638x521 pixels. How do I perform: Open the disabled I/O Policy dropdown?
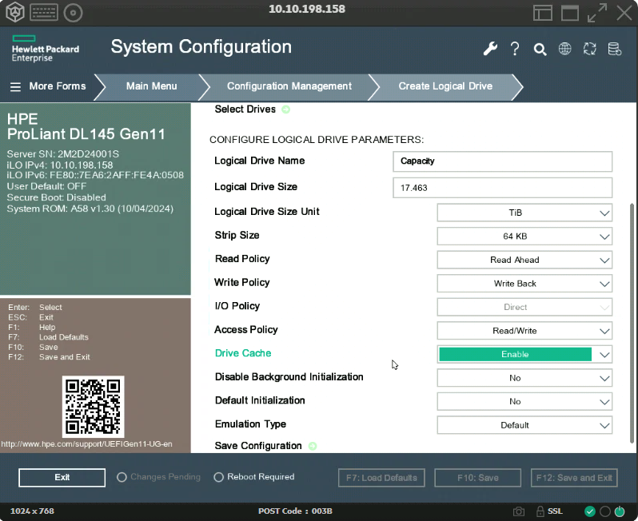coord(524,307)
